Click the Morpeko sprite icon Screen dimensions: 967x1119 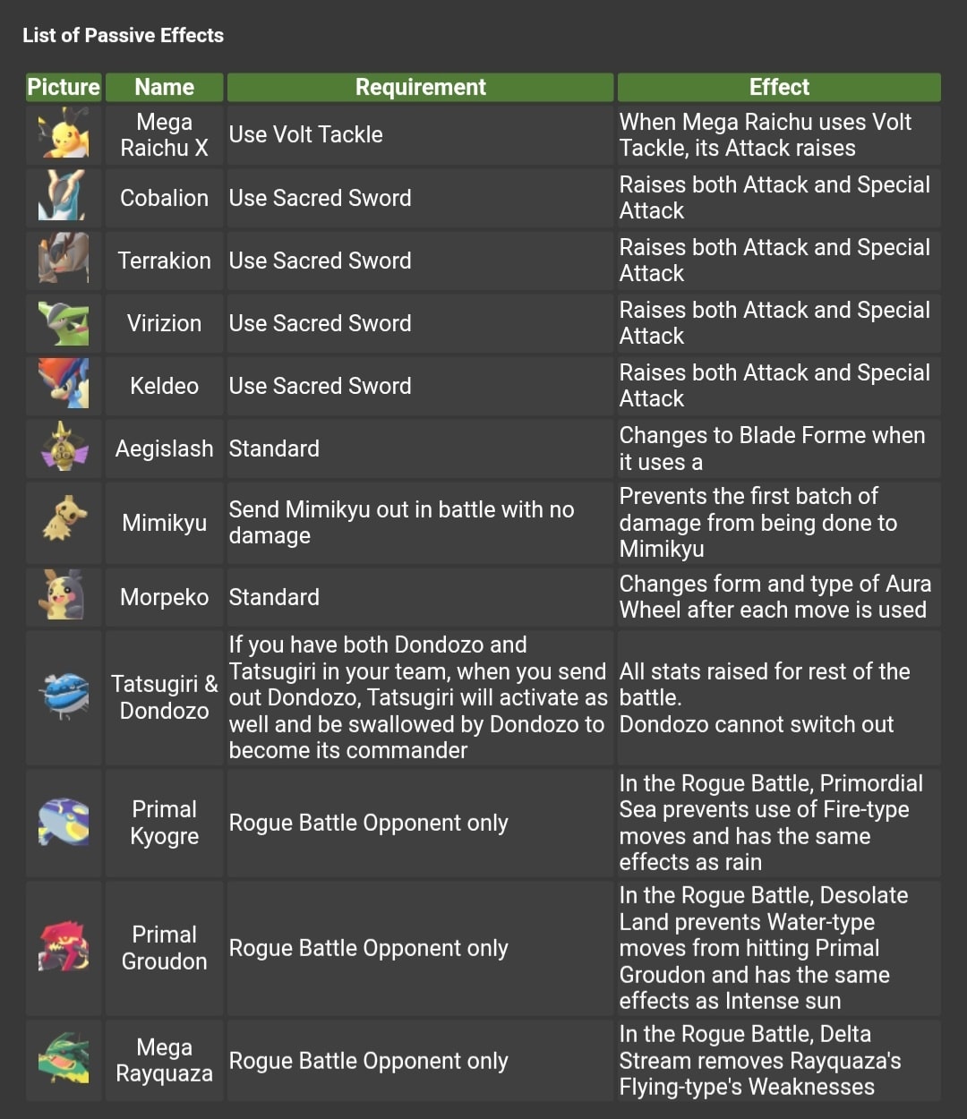point(64,597)
